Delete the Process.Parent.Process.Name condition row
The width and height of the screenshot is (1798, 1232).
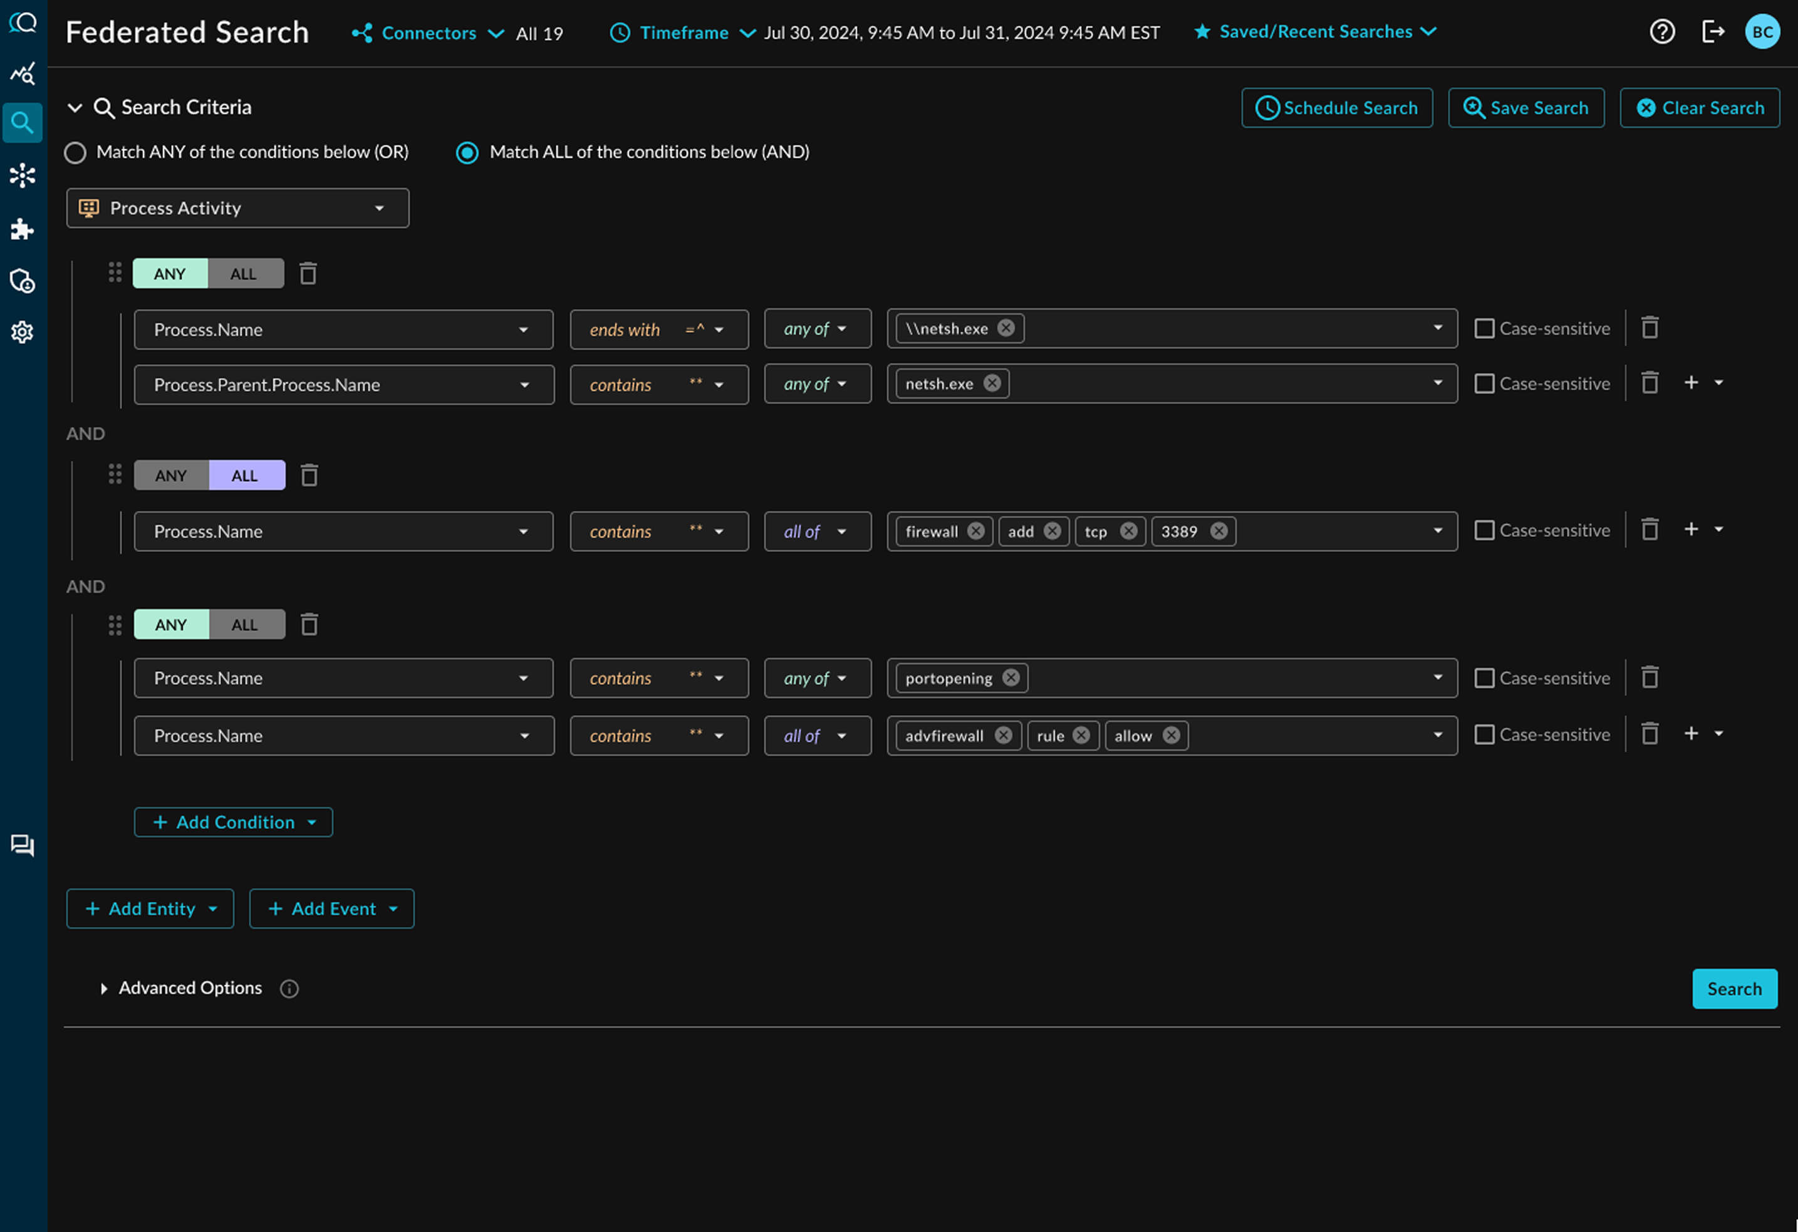pyautogui.click(x=1650, y=383)
